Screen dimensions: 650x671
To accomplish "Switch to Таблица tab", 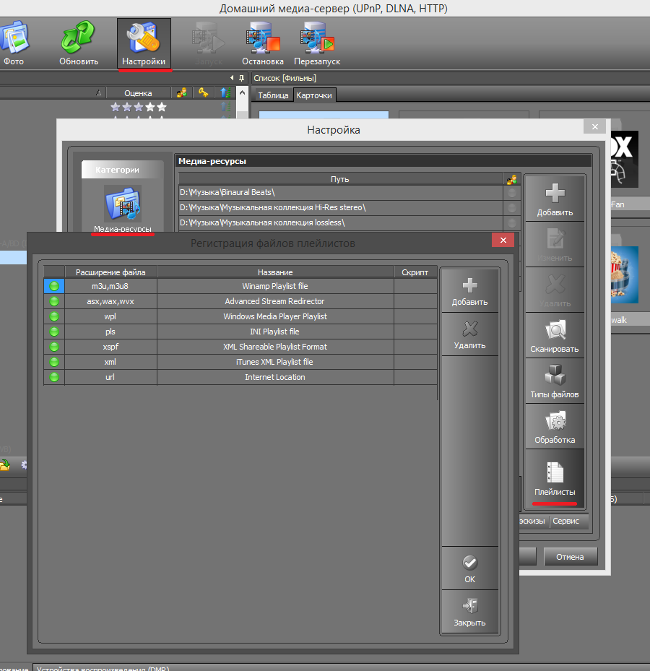I will (273, 95).
